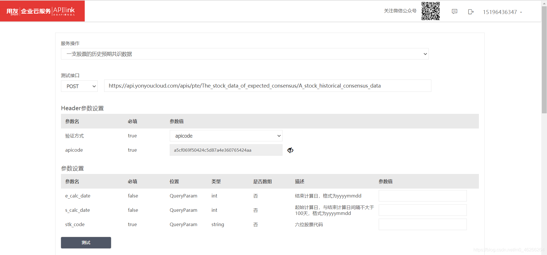Click the API URL input field
This screenshot has width=547, height=255.
coord(268,86)
